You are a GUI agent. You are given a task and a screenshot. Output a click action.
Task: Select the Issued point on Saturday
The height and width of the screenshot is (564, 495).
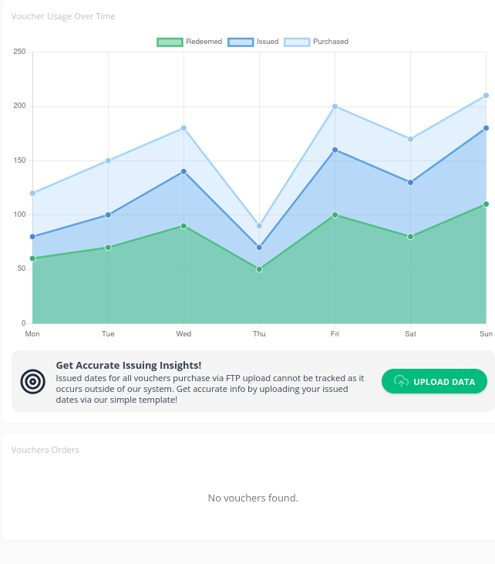pos(410,182)
